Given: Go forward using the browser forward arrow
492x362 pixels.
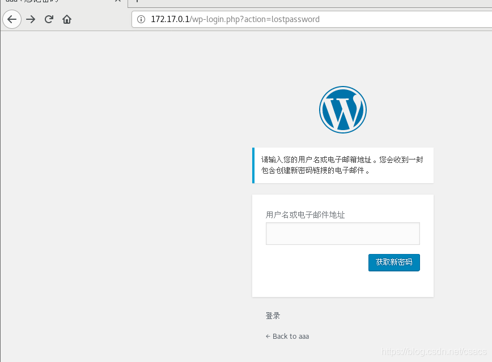Looking at the screenshot, I should 31,19.
